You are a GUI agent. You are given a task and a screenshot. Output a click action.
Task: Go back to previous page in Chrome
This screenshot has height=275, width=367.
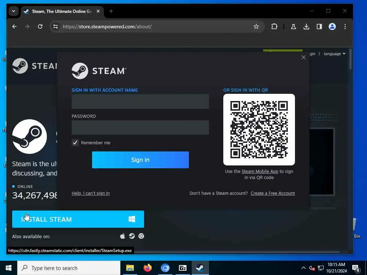tap(14, 26)
